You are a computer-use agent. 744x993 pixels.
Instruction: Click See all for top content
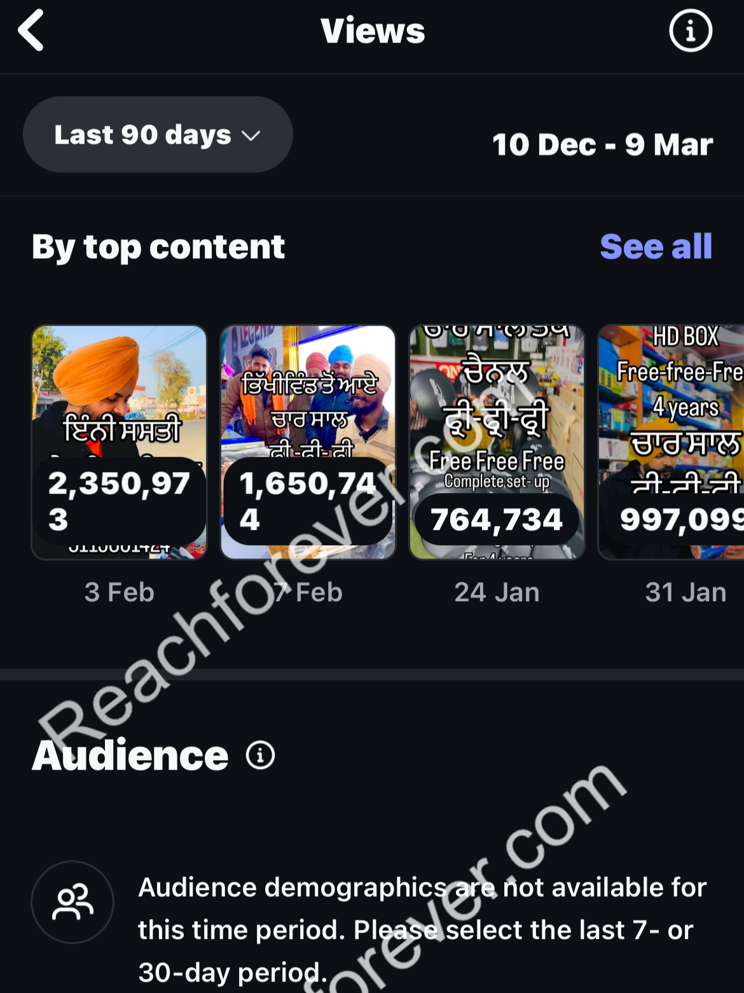(656, 246)
